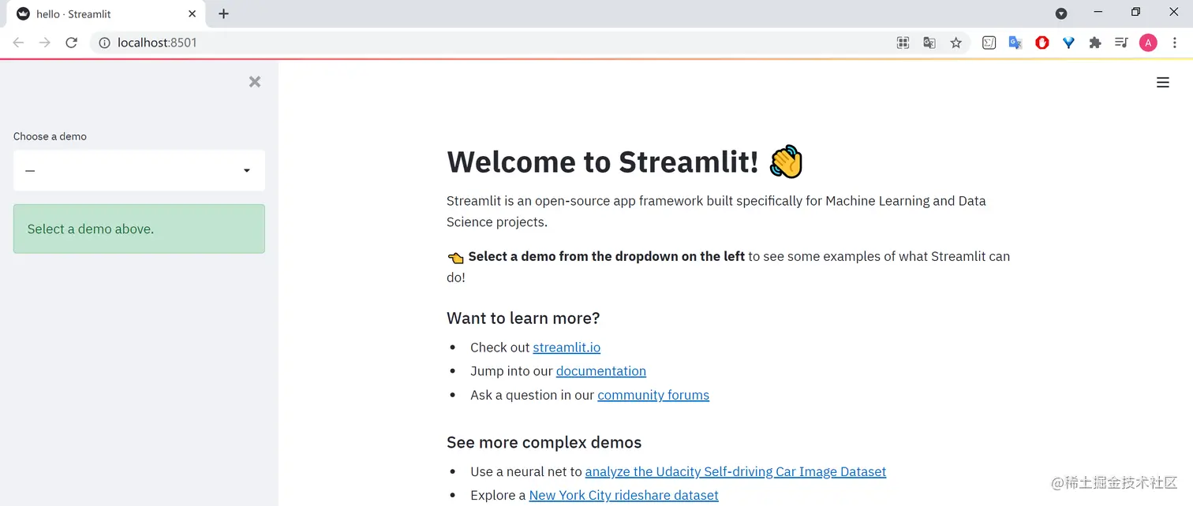The height and width of the screenshot is (506, 1193).
Task: Click the pointing hand emoji
Action: pos(455,258)
